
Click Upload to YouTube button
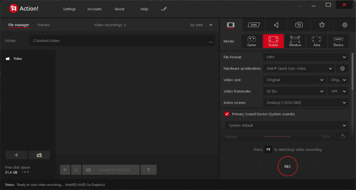coord(111,170)
